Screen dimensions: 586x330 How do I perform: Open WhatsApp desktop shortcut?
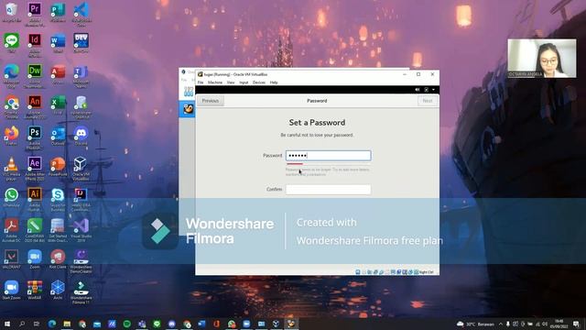tap(11, 198)
